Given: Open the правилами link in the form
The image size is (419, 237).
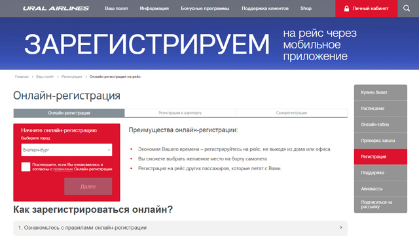Looking at the screenshot, I should coord(63,169).
